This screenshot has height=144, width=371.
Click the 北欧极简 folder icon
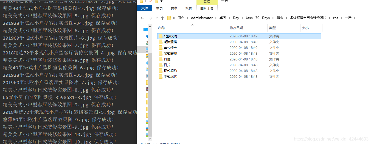tap(161, 36)
